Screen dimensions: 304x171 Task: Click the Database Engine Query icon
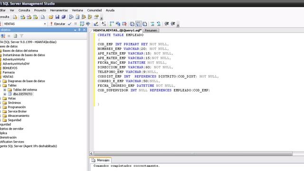15,17
